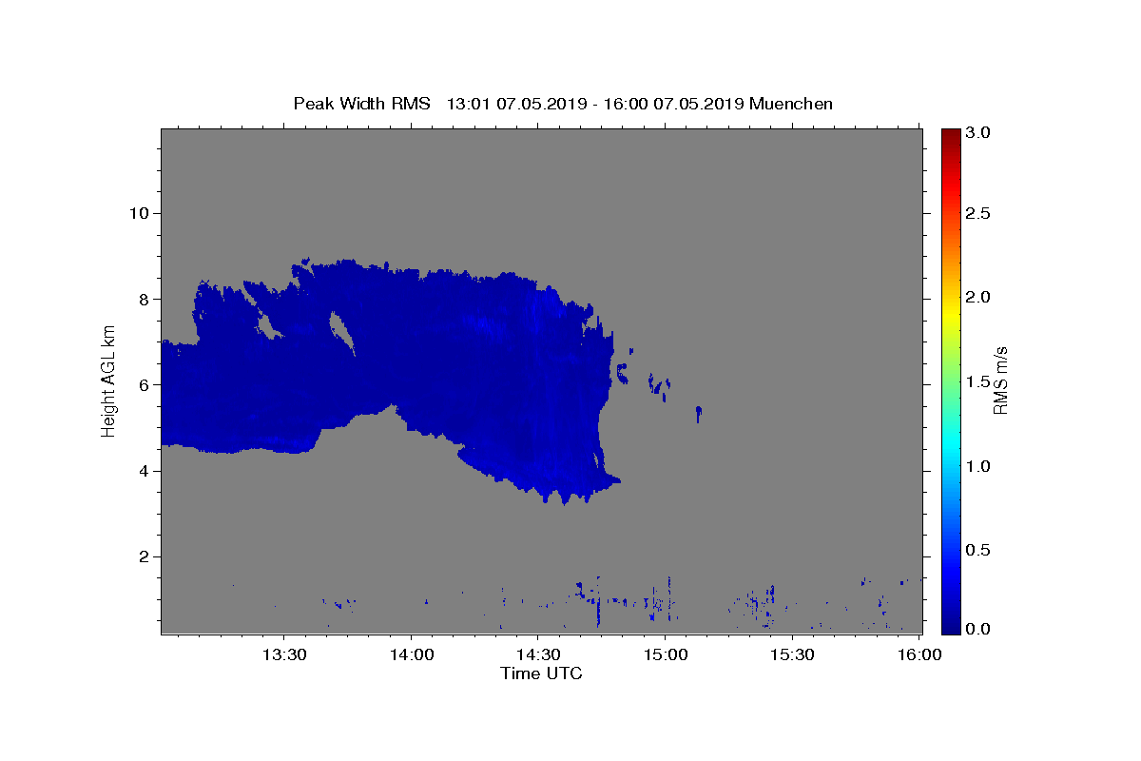Screen dimensions: 1141x761
Task: Click the station name 'Muenchen' in title
Action: point(791,104)
